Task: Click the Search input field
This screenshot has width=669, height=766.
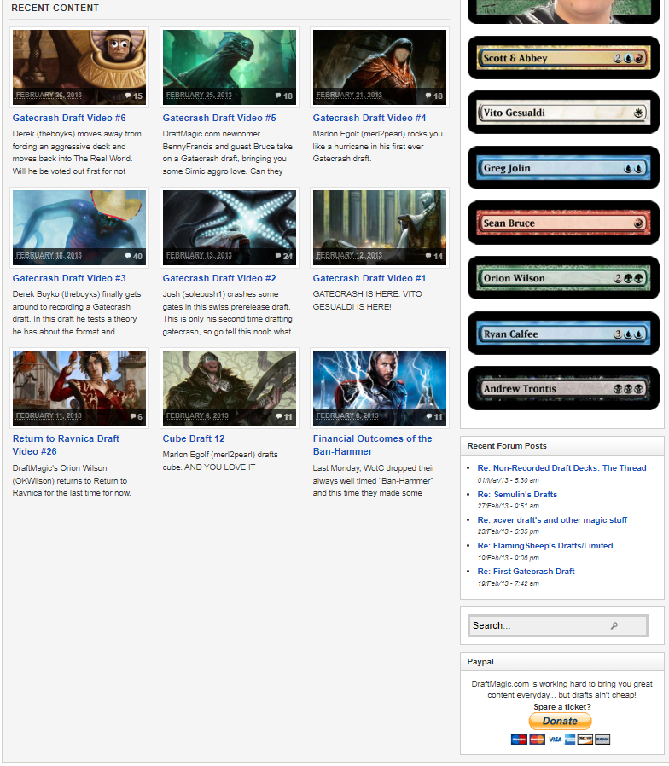Action: [x=558, y=625]
